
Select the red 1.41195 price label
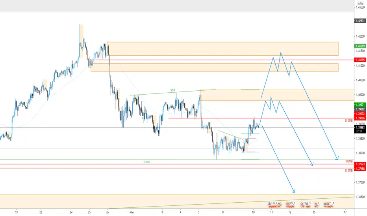point(360,60)
